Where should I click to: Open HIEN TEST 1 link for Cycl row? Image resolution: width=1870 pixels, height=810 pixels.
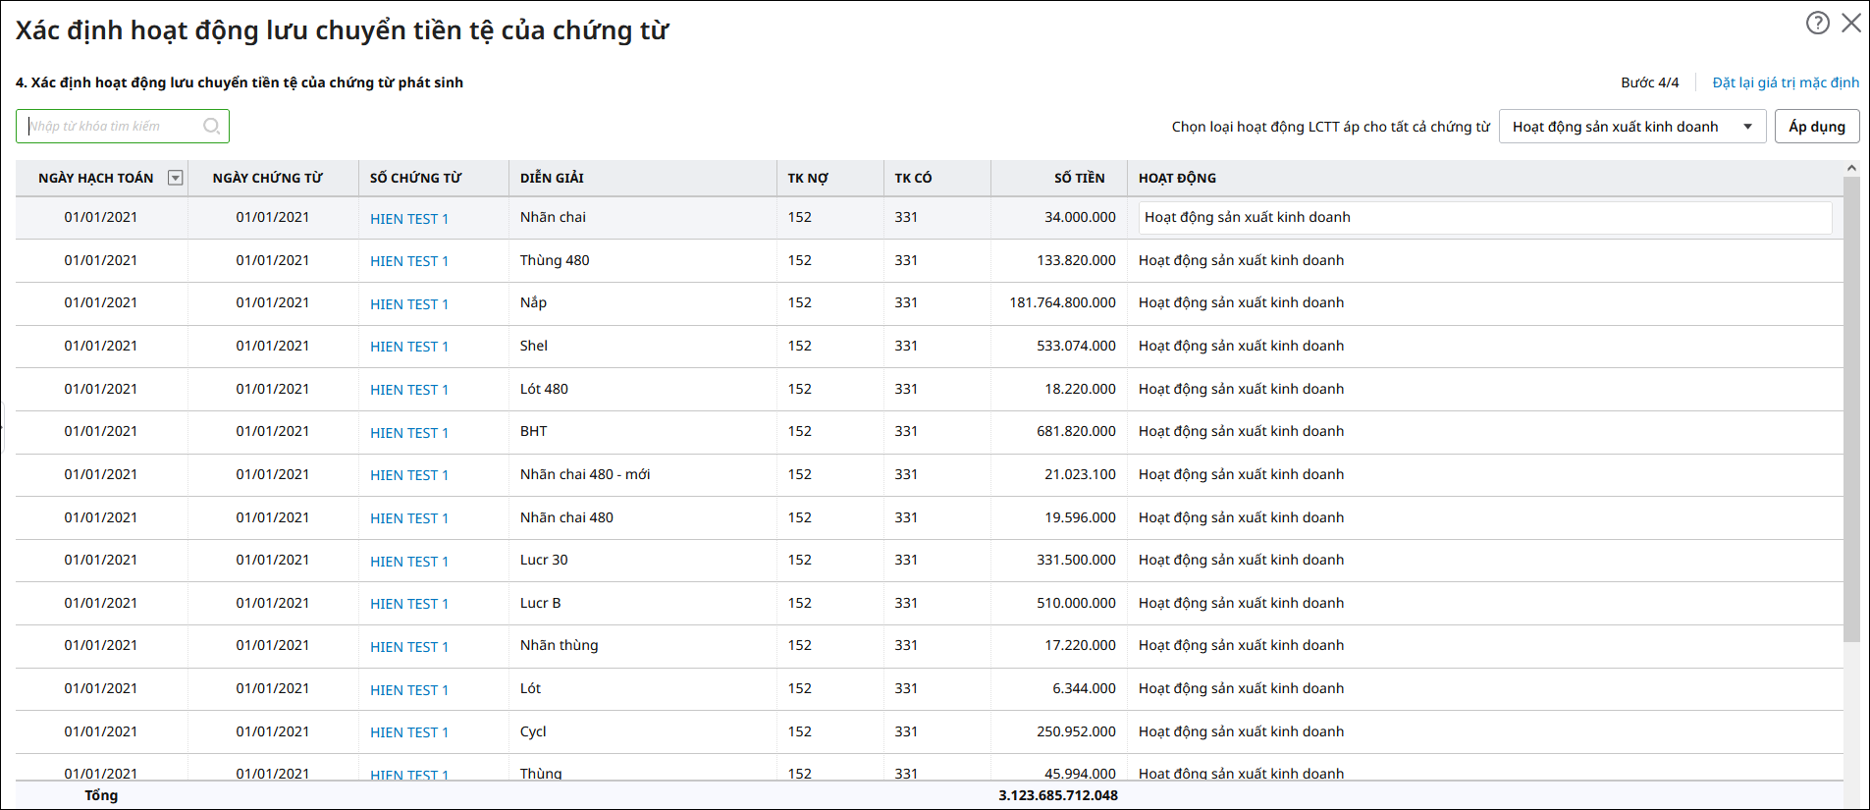pos(408,732)
